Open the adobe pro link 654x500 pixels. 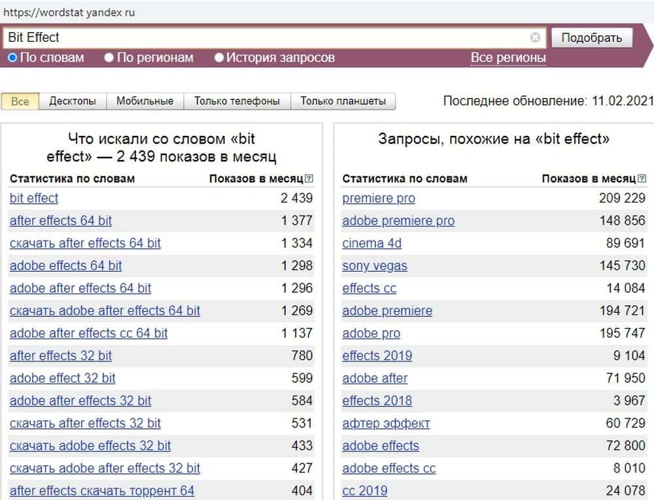coord(371,333)
